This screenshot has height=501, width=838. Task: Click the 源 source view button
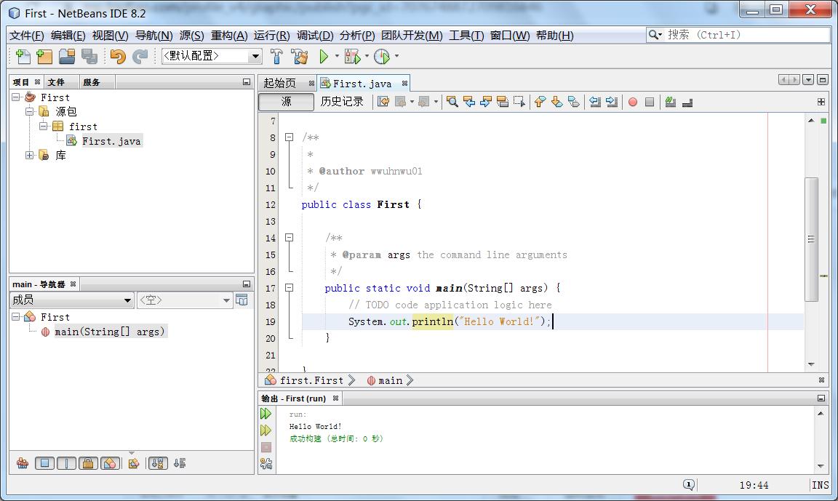coord(284,102)
